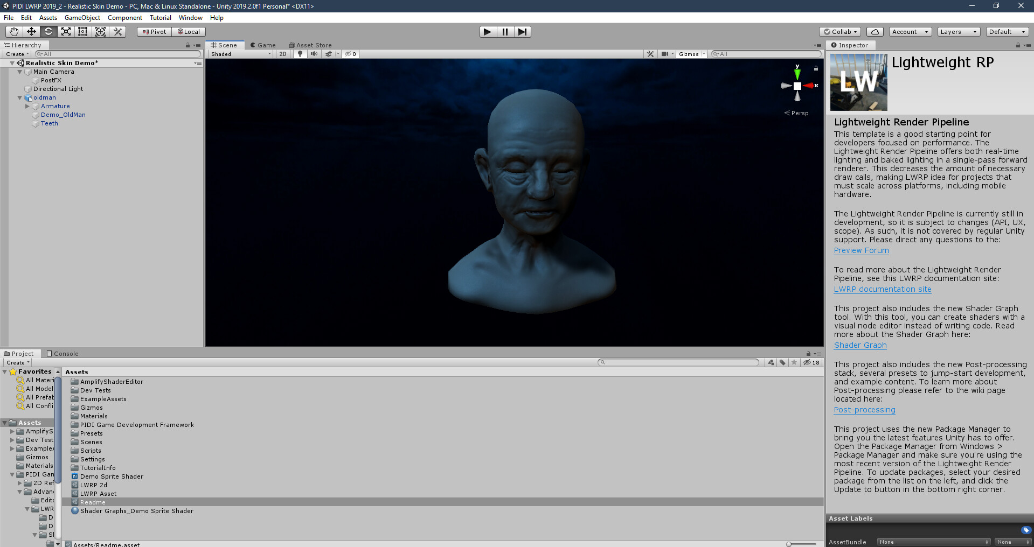Toggle hidden objects visibility counter in Scene view
Image resolution: width=1034 pixels, height=547 pixels.
tap(351, 54)
